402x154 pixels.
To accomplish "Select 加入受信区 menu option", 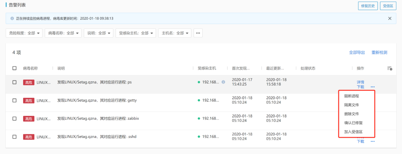I will pyautogui.click(x=353, y=132).
